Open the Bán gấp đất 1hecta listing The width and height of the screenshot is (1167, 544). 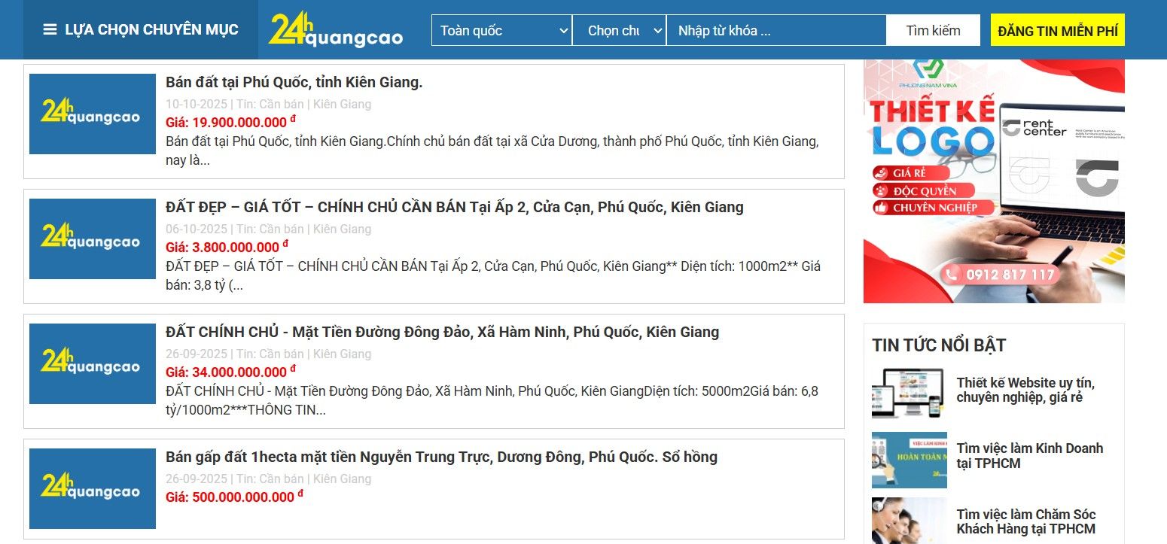[x=442, y=457]
